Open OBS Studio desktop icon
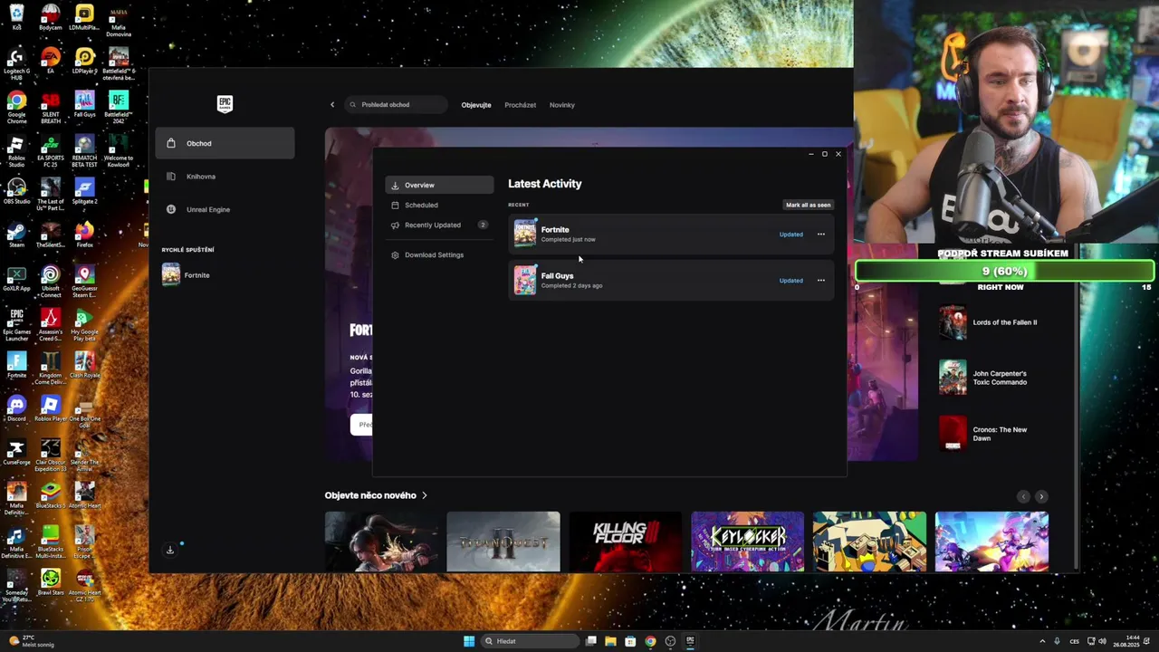This screenshot has width=1159, height=652. click(x=16, y=192)
